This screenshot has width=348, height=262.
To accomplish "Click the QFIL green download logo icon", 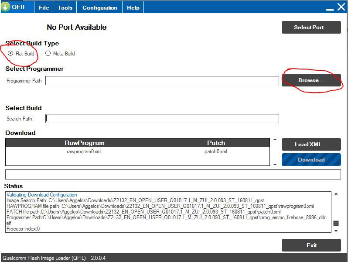I will (5, 7).
